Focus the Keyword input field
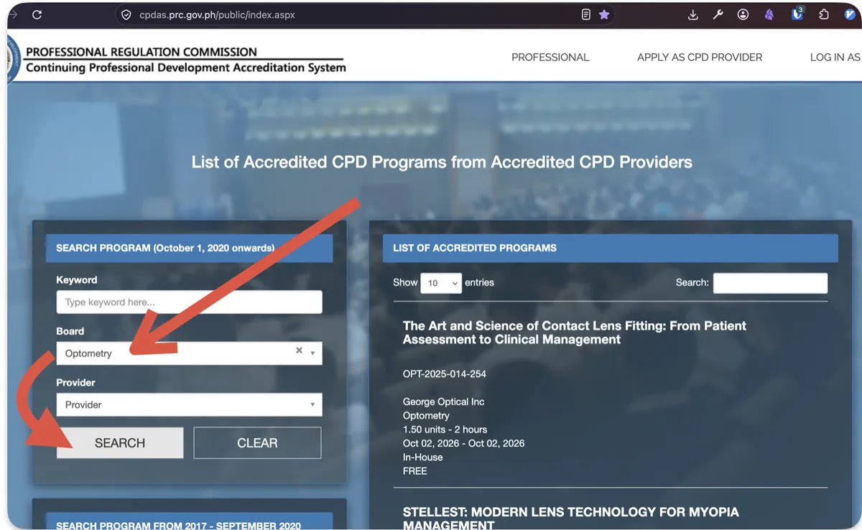The height and width of the screenshot is (530, 862). [x=190, y=302]
